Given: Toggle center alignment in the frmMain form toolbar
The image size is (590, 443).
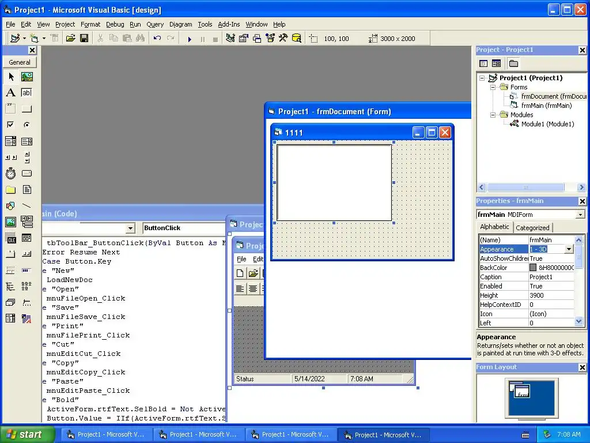Looking at the screenshot, I should click(254, 289).
